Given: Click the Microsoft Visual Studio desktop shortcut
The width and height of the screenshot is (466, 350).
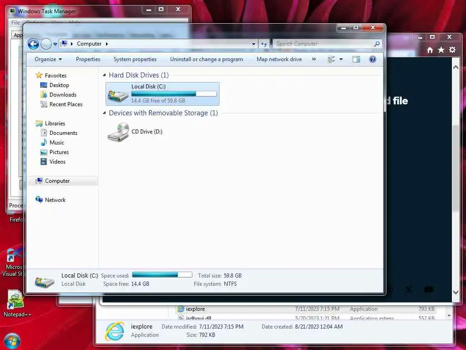Looking at the screenshot, I should coord(13,262).
